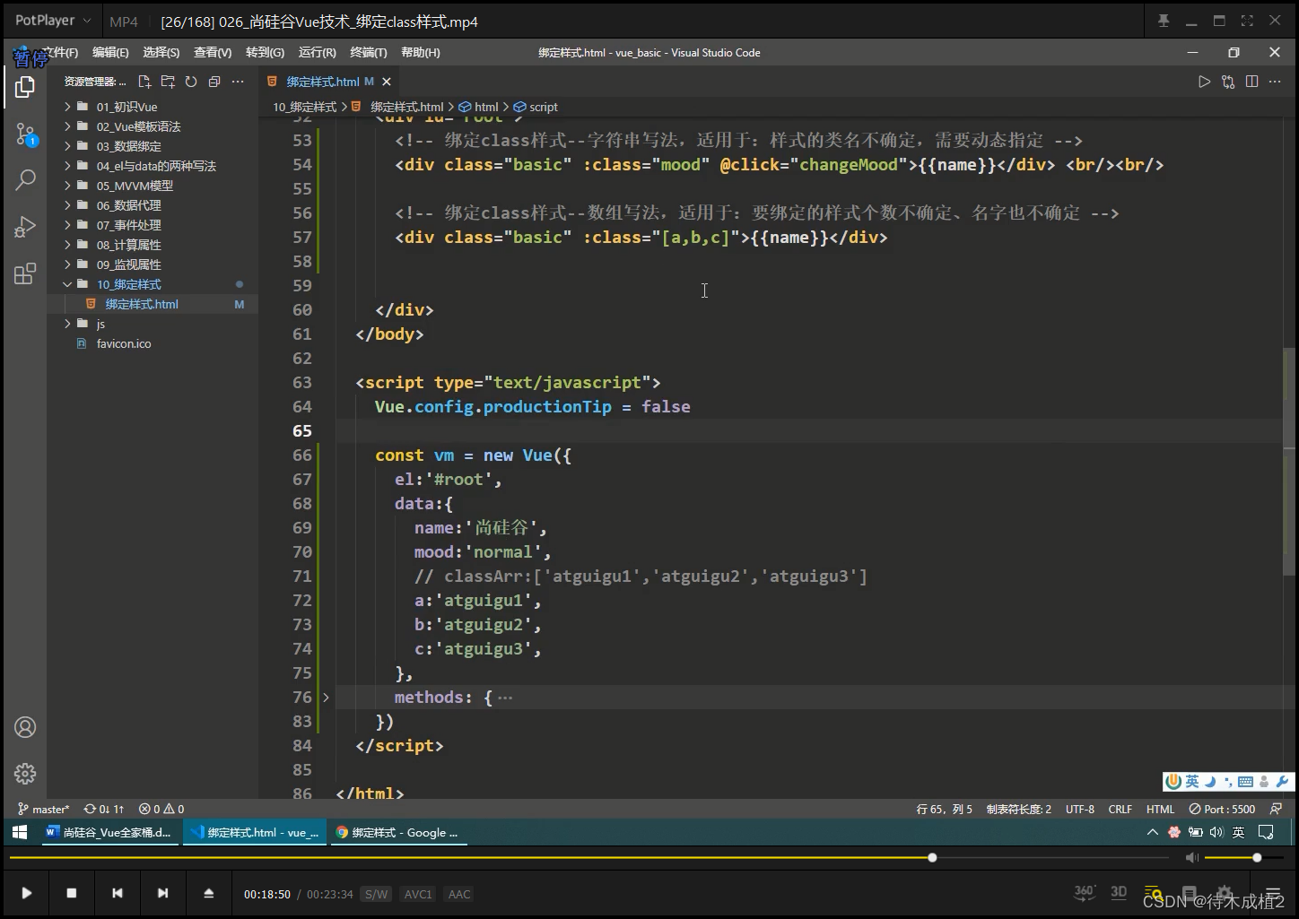Open errors and warnings status item
Screen dimensions: 1299x919
pos(161,809)
